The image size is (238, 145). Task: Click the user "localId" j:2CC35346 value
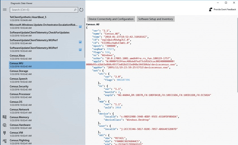click(x=149, y=129)
